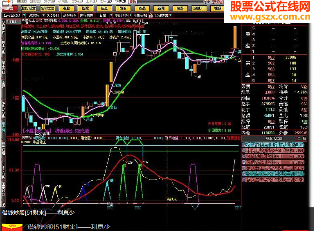Image resolution: width=315 pixels, height=231 pixels.
Task: Click the 历史最高价 21.986 text
Action: tap(35, 54)
